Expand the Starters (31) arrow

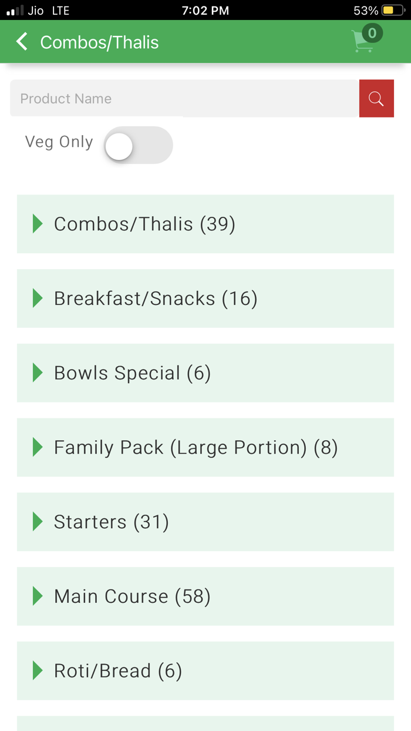[x=38, y=522]
